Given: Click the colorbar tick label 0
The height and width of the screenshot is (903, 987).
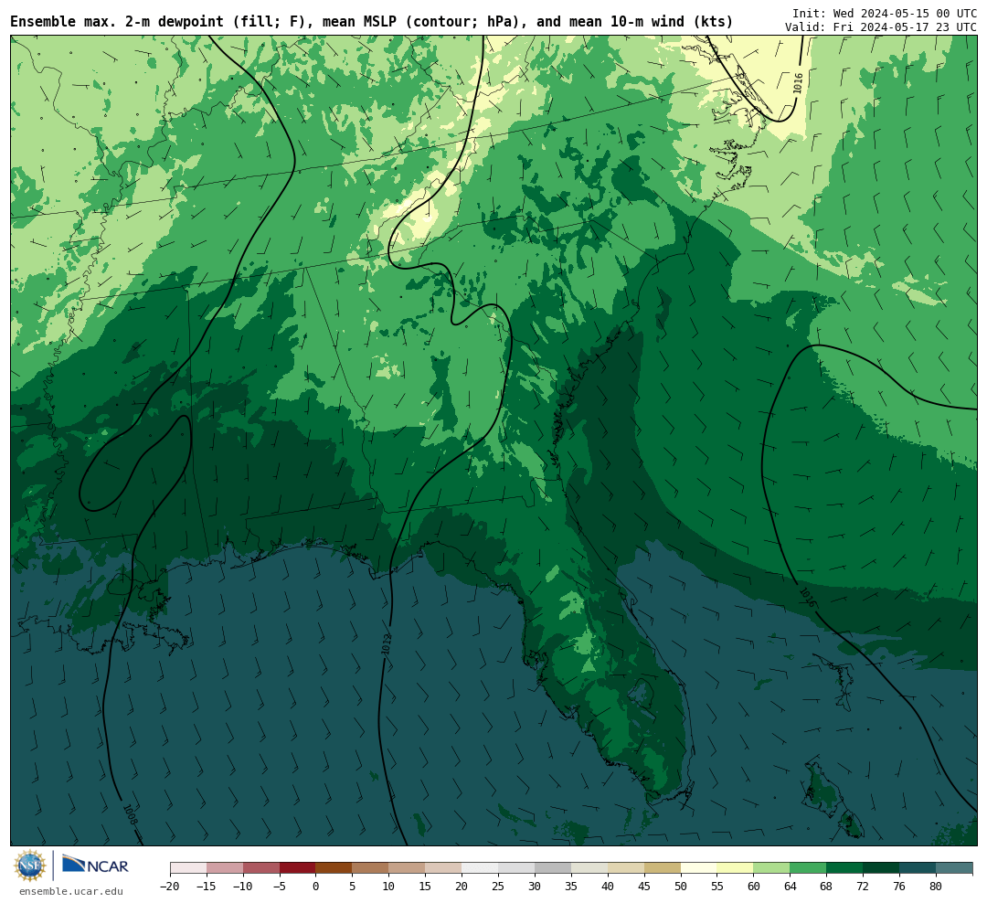Looking at the screenshot, I should (x=316, y=886).
